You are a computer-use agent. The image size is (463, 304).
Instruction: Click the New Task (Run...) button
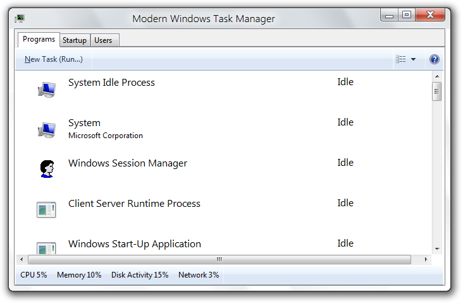click(x=54, y=59)
